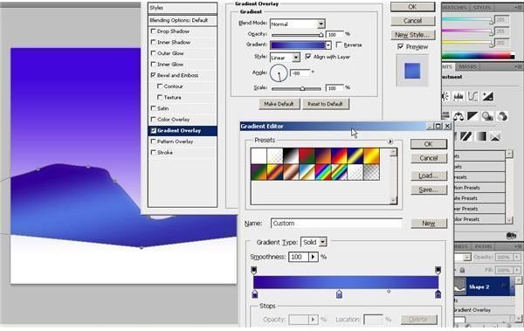The image size is (524, 331).
Task: Click the Channel Mixer adjustment icon
Action: pos(502,116)
